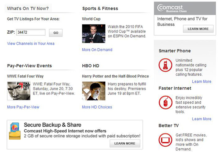Follow the More On Demand link

click(x=97, y=50)
